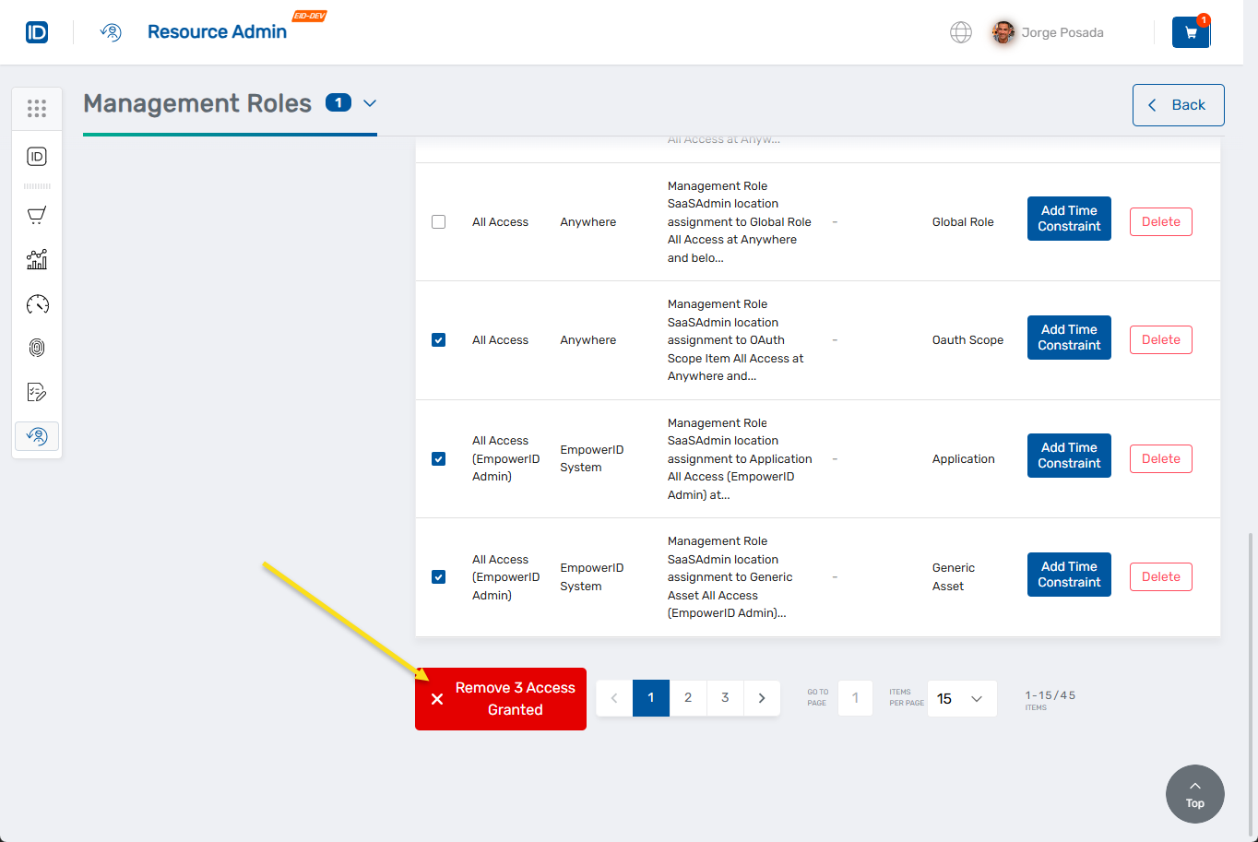Uncheck the Generic Asset row checkbox
The height and width of the screenshot is (842, 1258).
point(438,576)
